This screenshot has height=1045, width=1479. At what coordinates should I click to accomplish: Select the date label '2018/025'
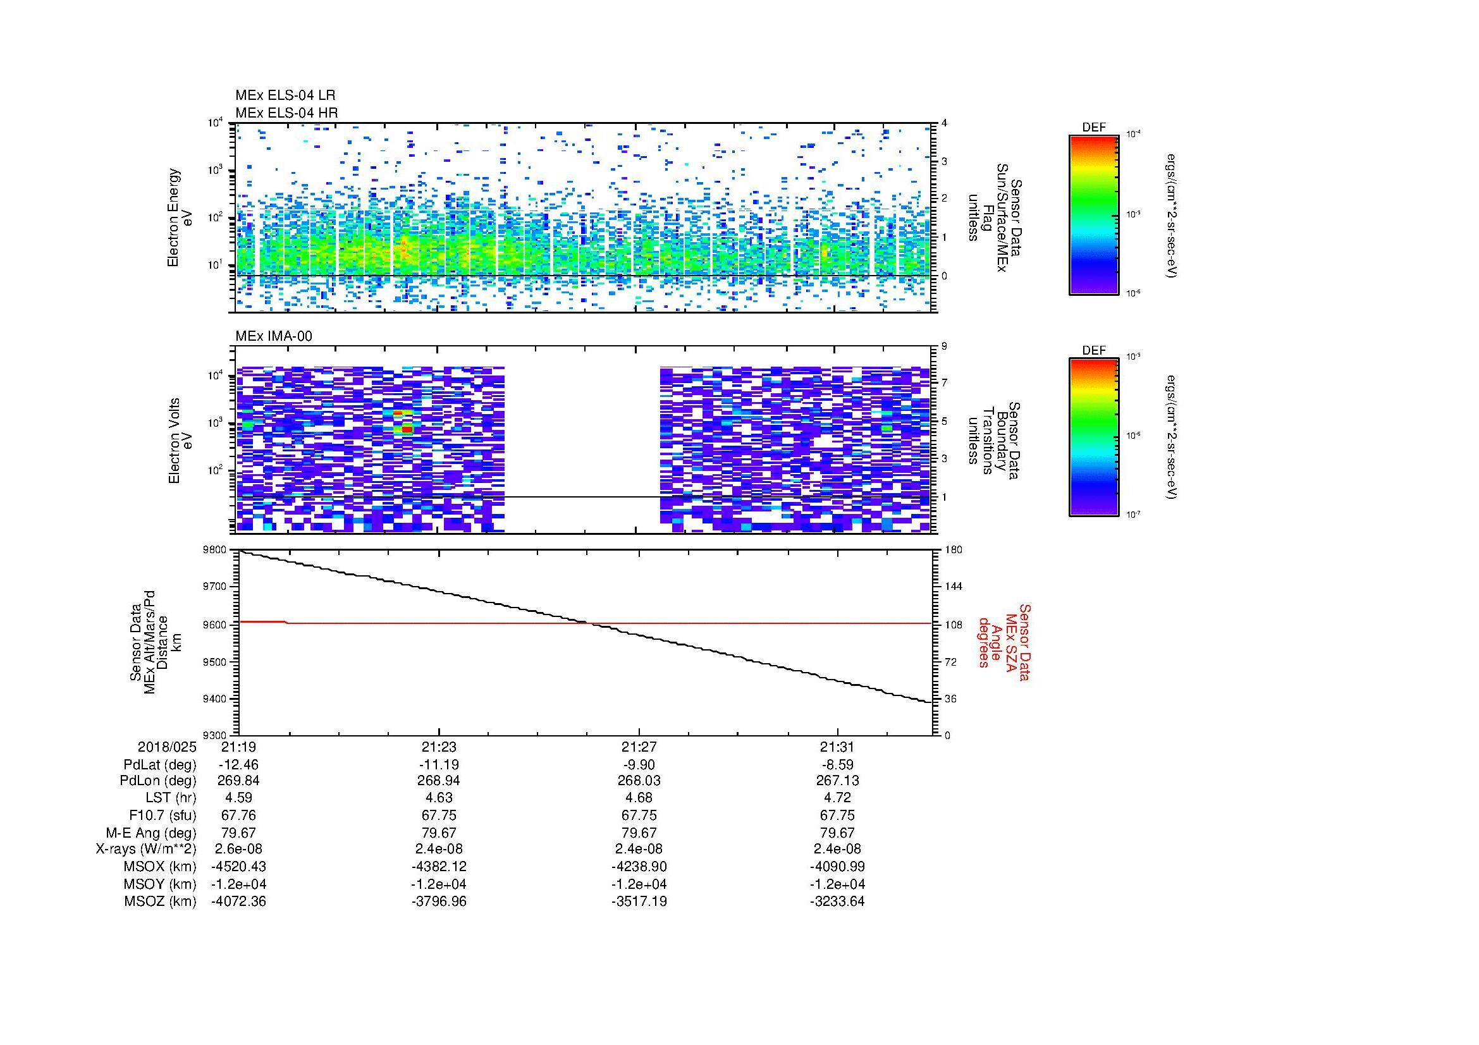(x=167, y=747)
